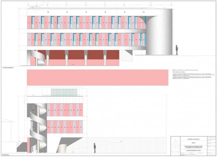This screenshot has height=157, width=217.
Task: Click the large pink horizontal rectangle
Action: tap(97, 77)
